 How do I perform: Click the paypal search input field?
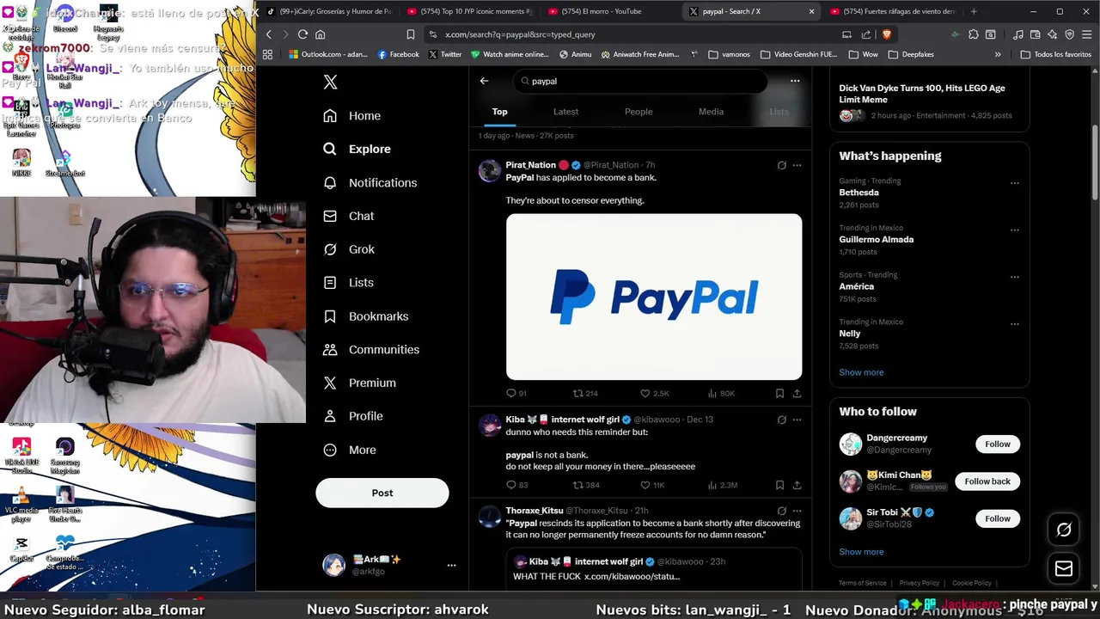pos(640,81)
